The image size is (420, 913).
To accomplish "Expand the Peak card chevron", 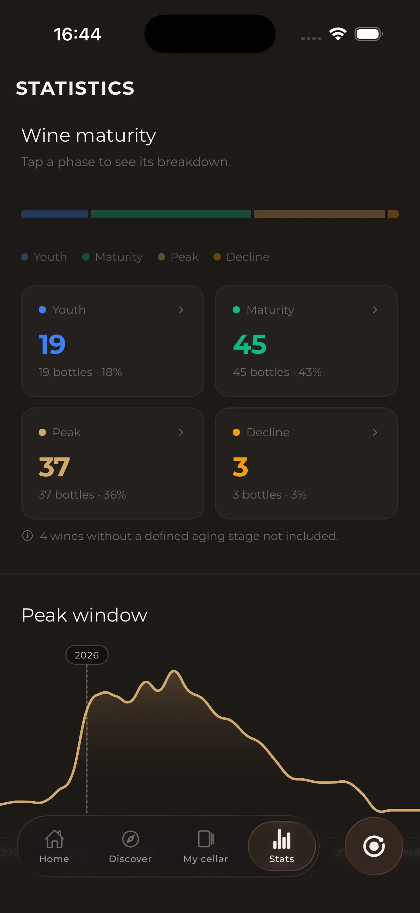I will pos(181,432).
